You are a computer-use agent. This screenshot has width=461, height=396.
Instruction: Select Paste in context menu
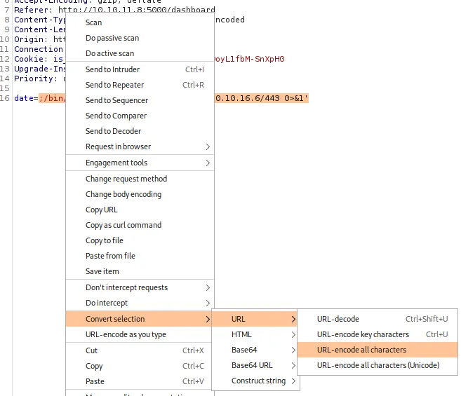[139, 381]
